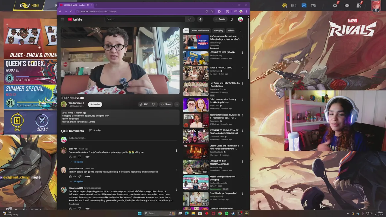
Task: Open Marvel Rivals gold currency counter 935
Action: click(289, 5)
